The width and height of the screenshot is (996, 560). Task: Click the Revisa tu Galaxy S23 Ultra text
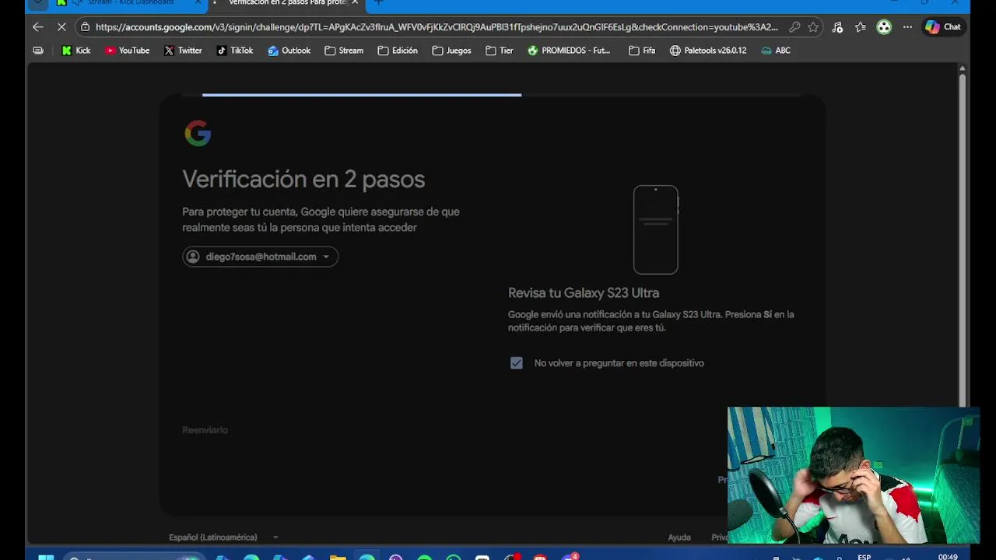[x=584, y=293]
